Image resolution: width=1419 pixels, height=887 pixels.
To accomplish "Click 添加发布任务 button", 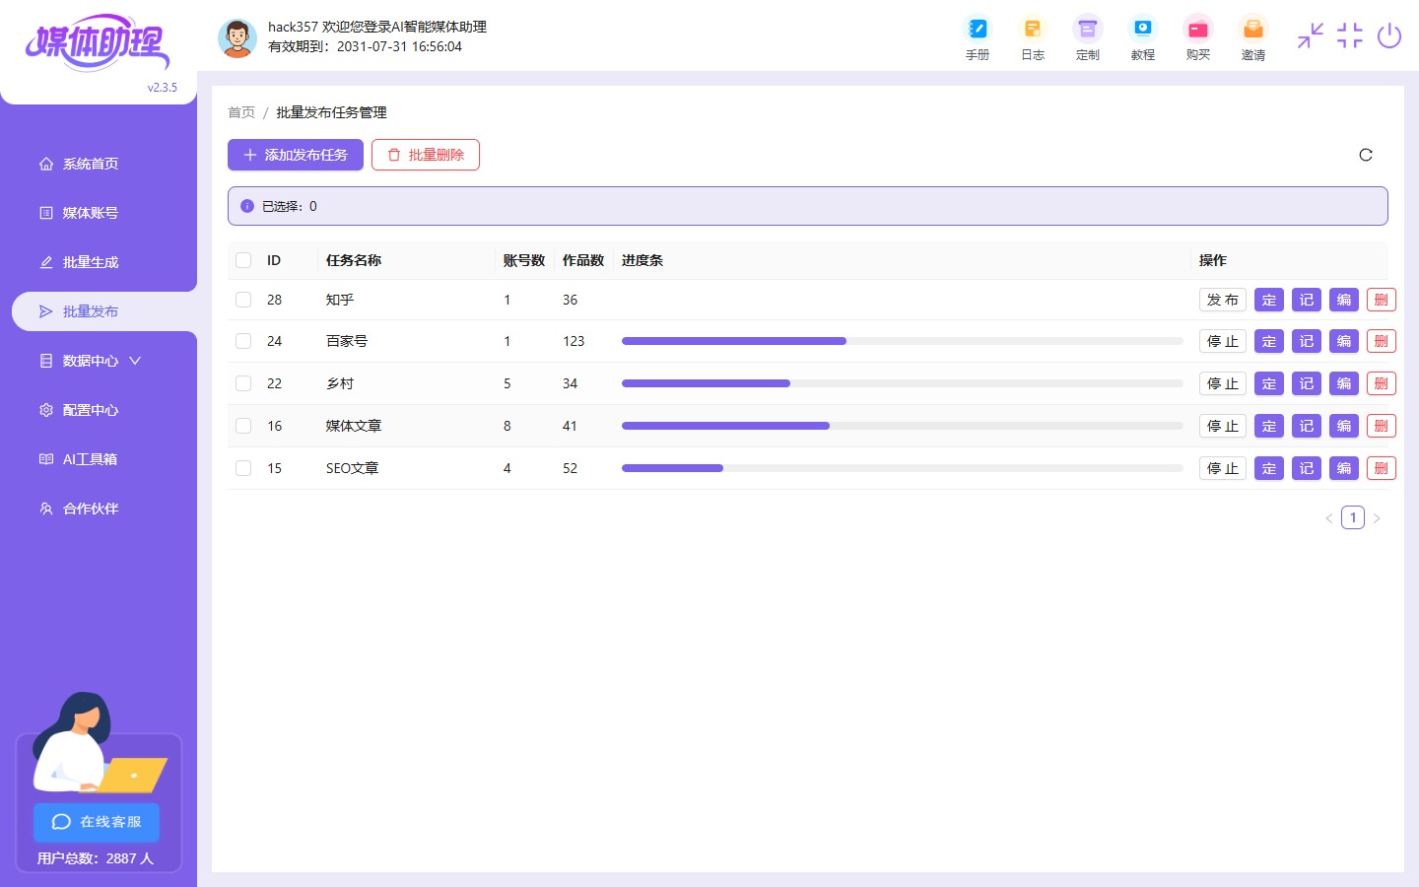I will [296, 155].
